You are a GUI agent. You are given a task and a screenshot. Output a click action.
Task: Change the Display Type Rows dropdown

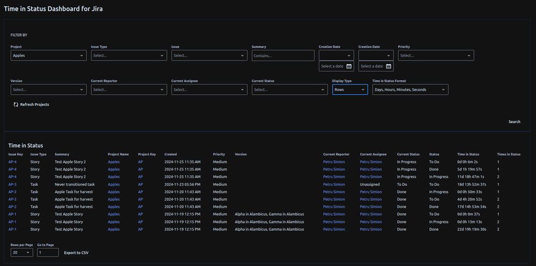pos(350,90)
